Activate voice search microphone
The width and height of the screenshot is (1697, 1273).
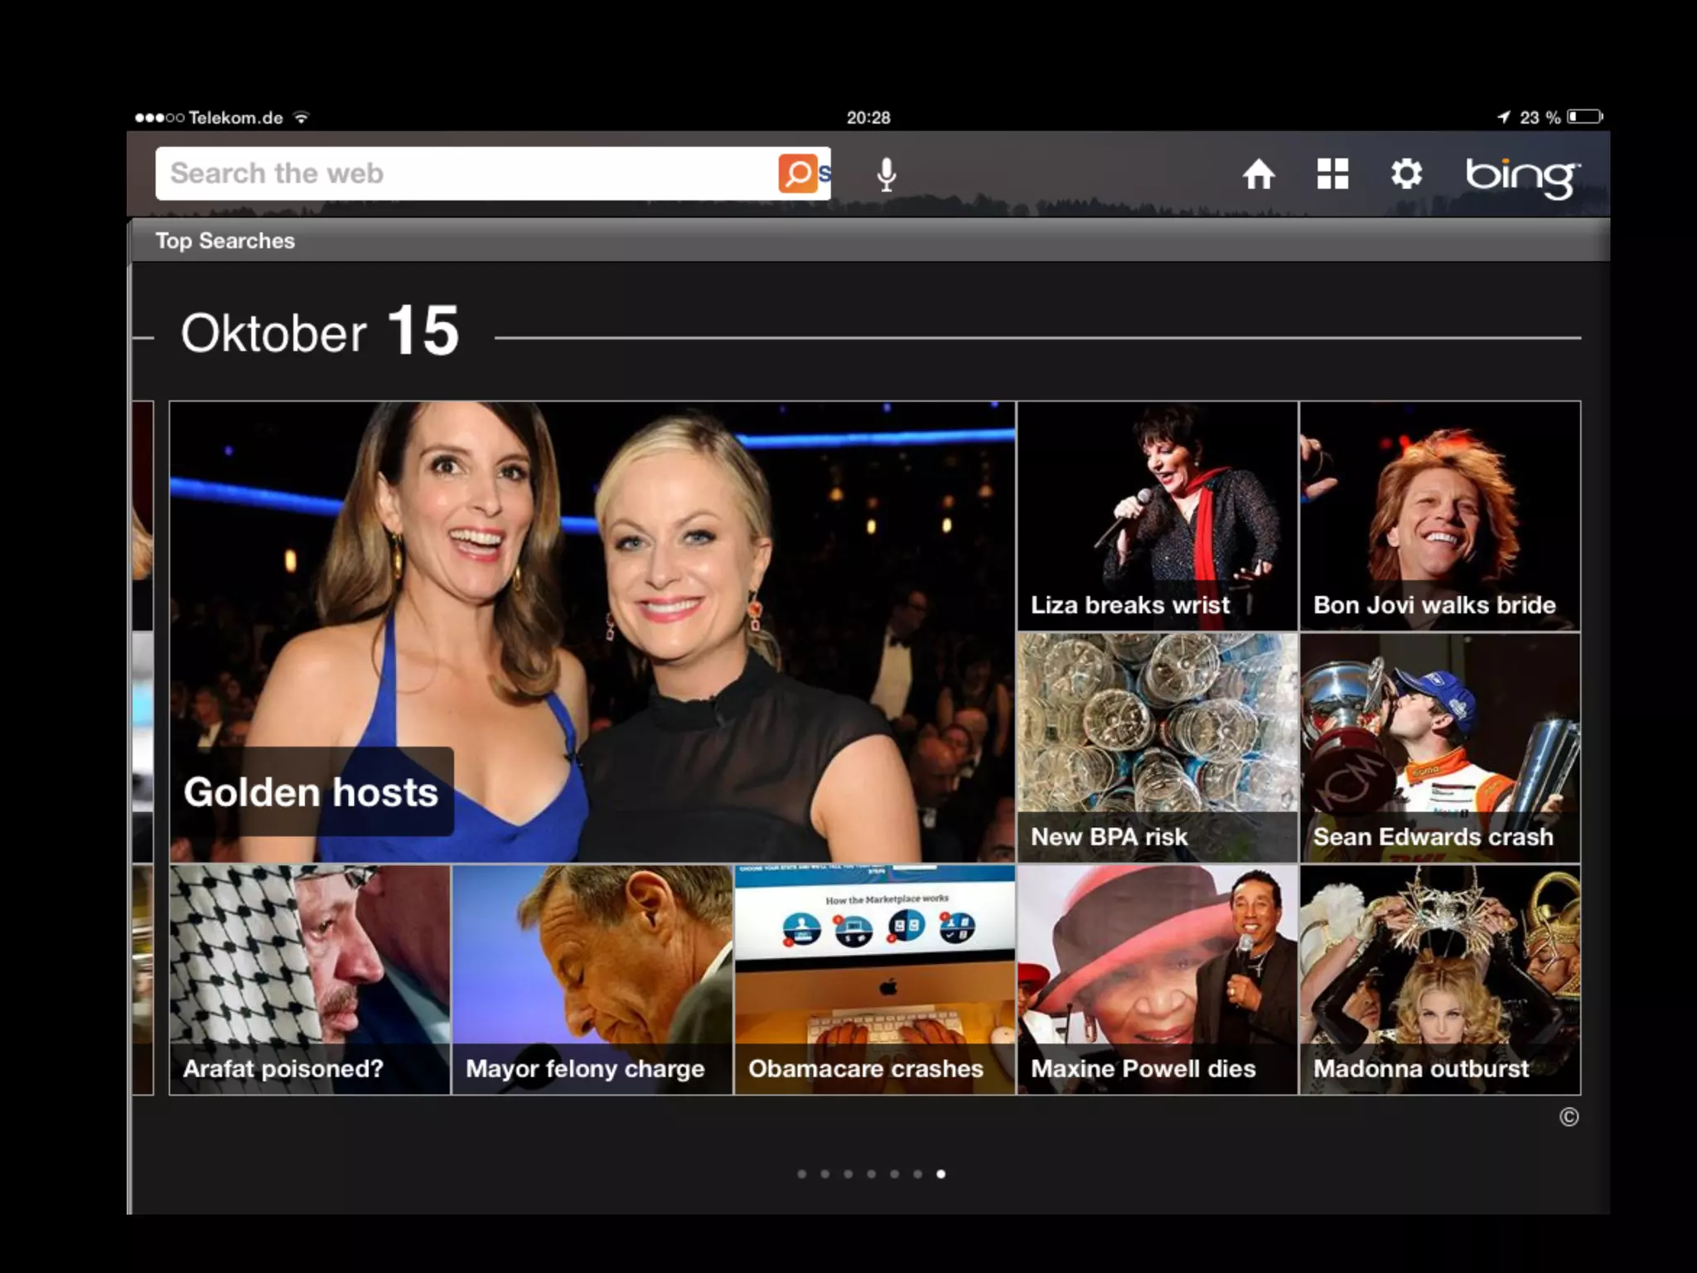point(886,174)
